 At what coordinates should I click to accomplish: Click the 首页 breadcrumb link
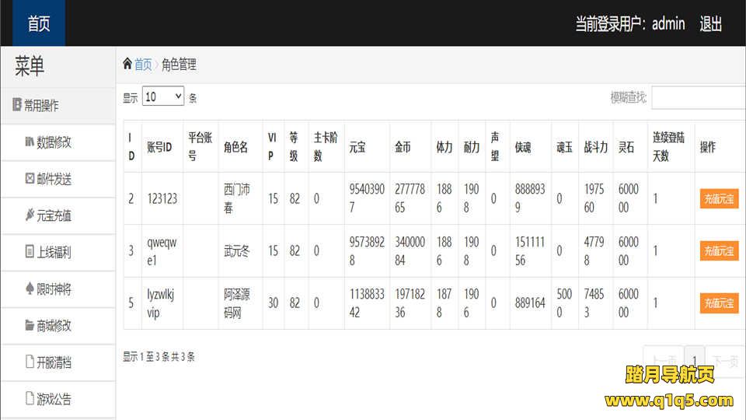(x=143, y=65)
